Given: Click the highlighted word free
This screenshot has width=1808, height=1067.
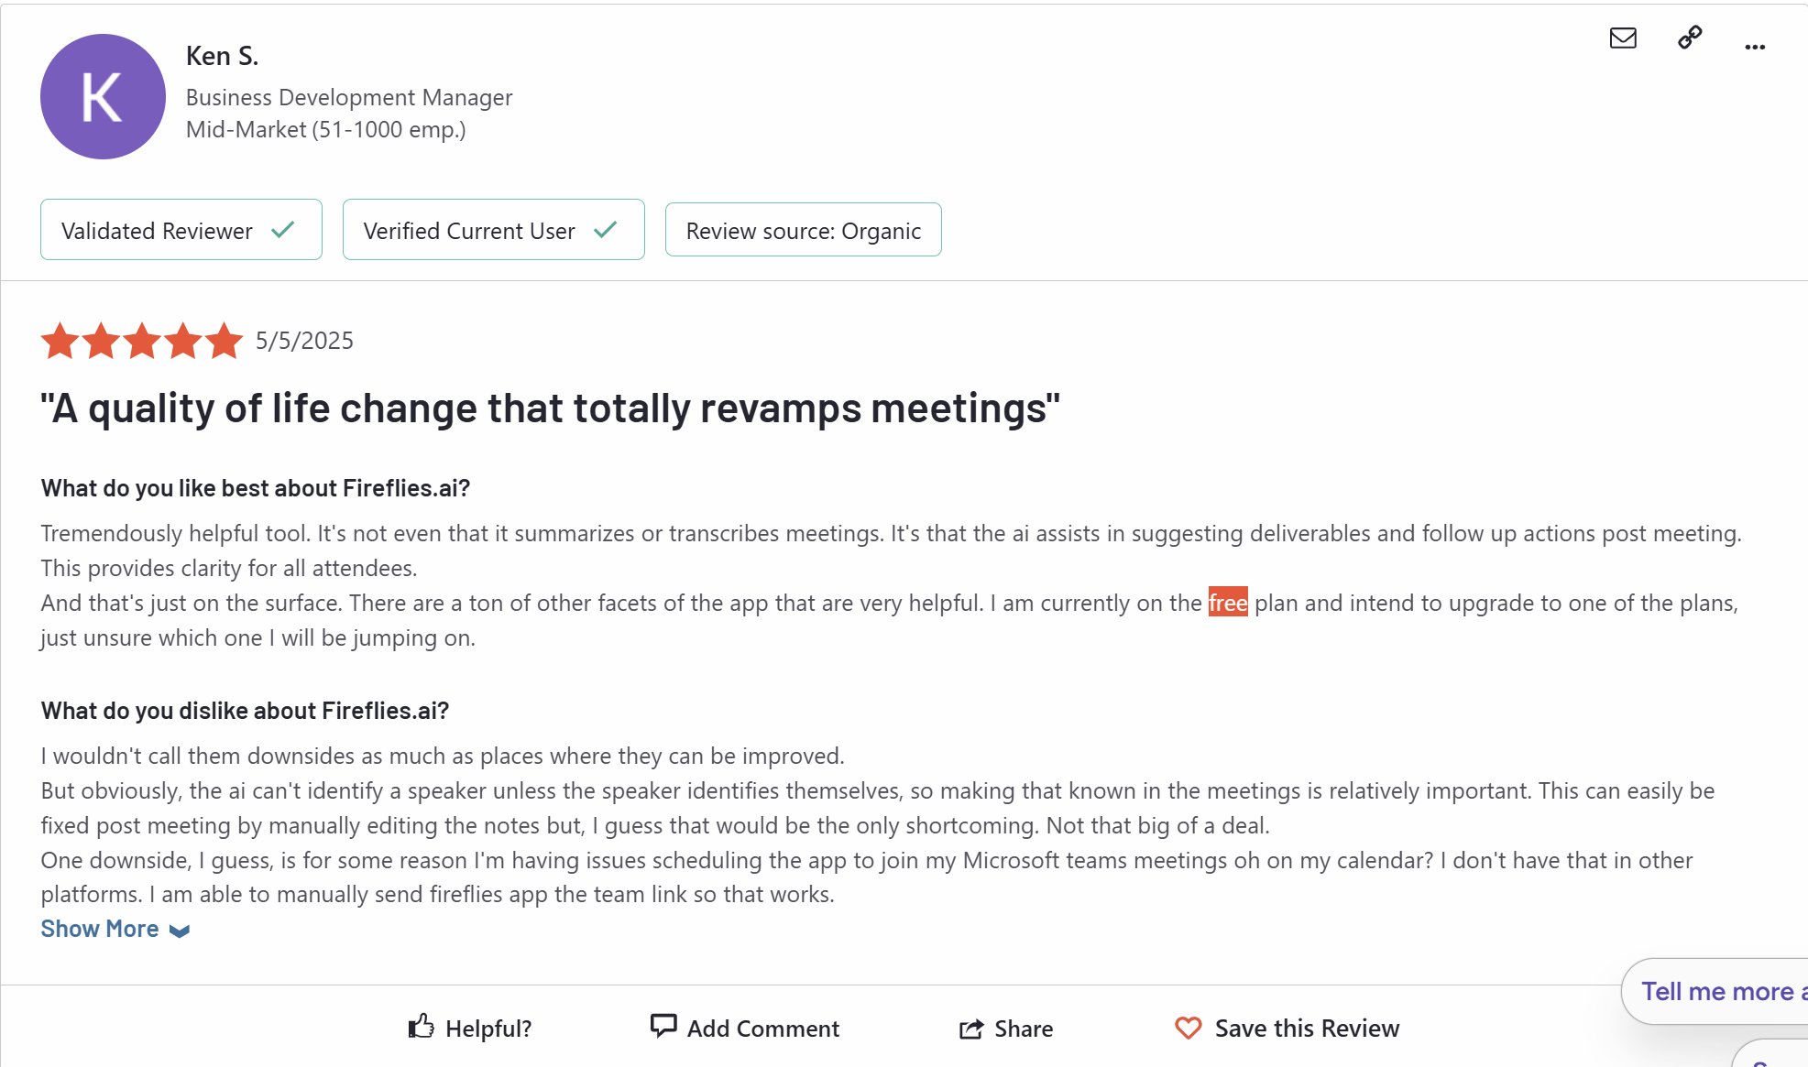Looking at the screenshot, I should pos(1228,603).
